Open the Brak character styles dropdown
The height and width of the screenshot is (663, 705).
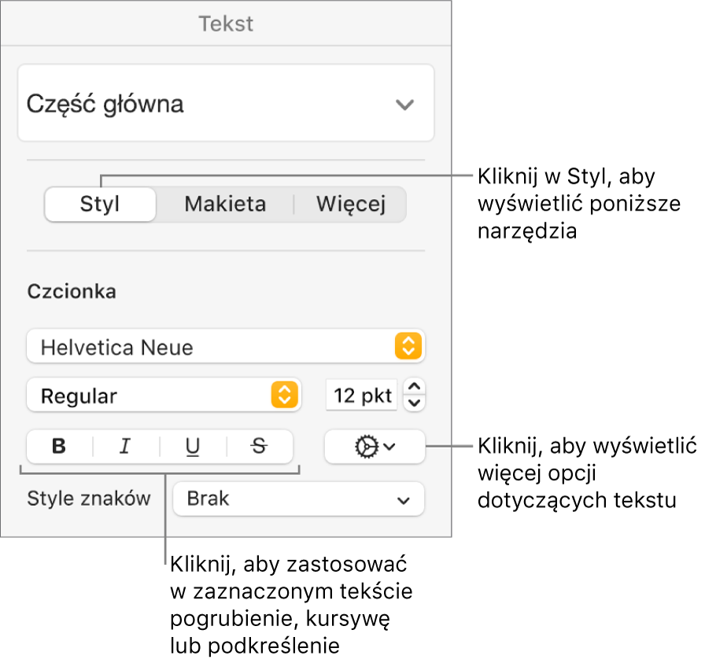point(299,499)
